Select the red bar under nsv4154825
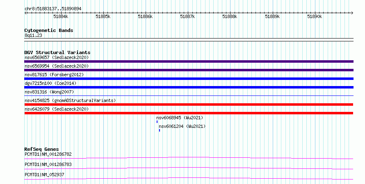Image resolution: width=365 pixels, height=184 pixels. coord(189,104)
